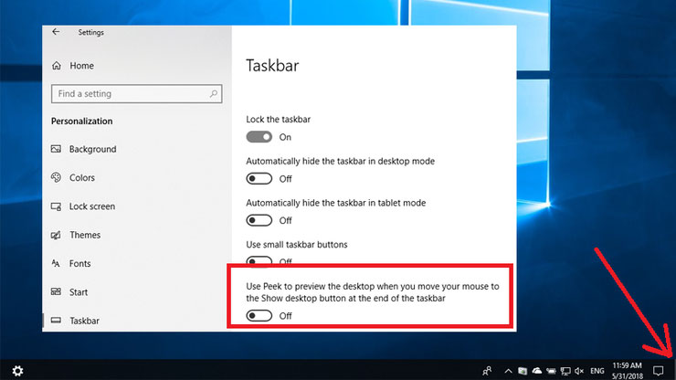Click the back arrow in Settings
This screenshot has height=380, width=676.
[x=56, y=32]
